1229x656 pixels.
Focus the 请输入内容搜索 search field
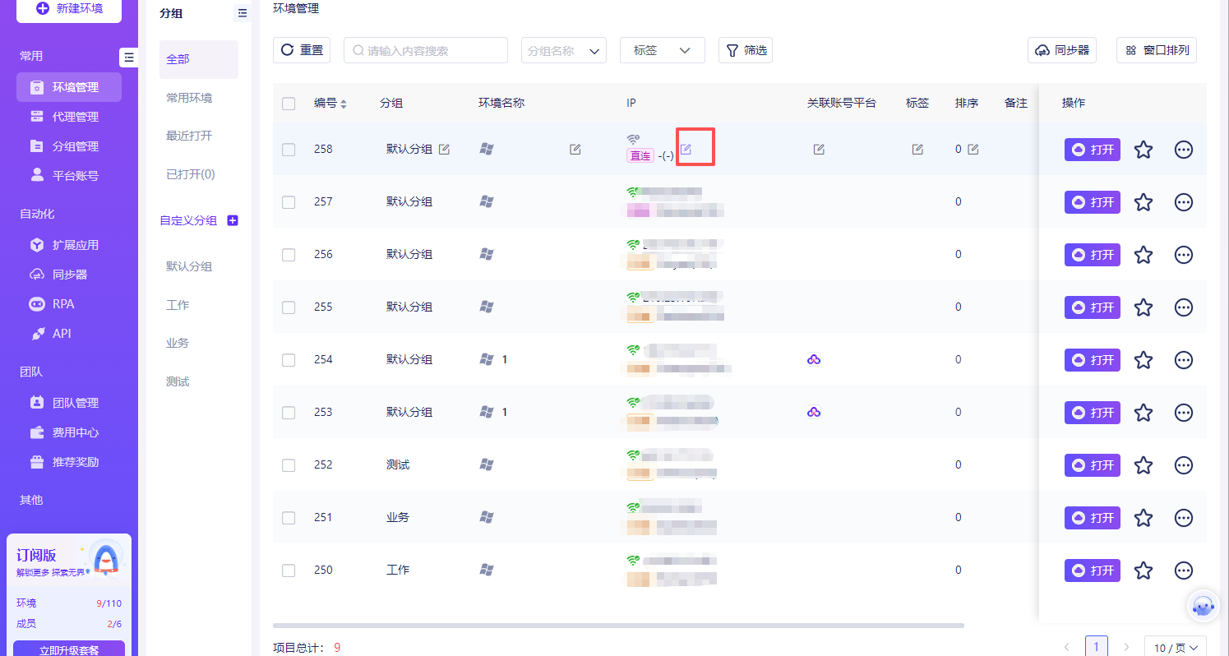tap(426, 50)
